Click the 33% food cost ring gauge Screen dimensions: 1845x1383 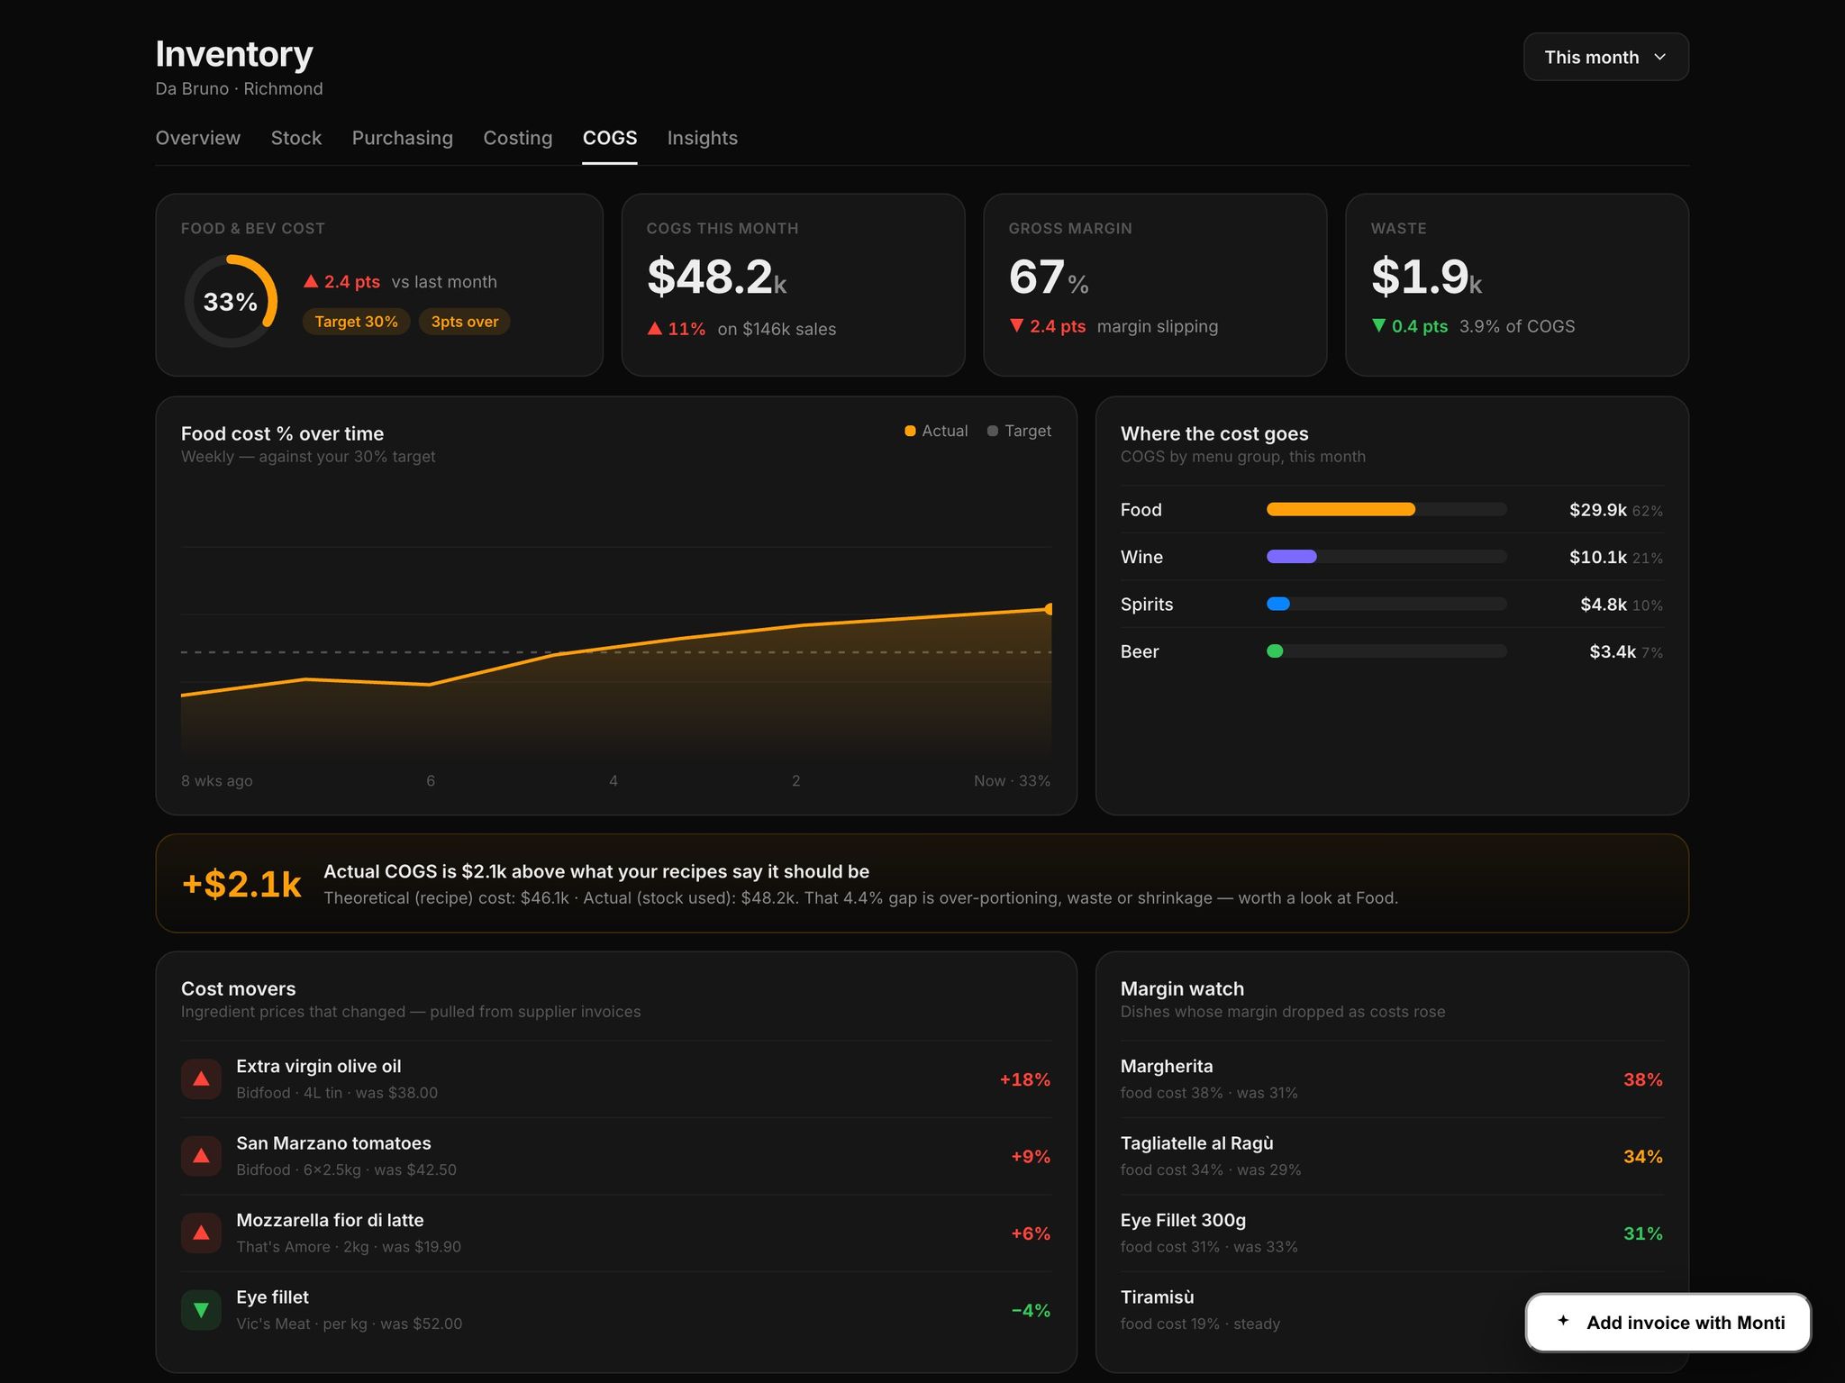coord(231,301)
